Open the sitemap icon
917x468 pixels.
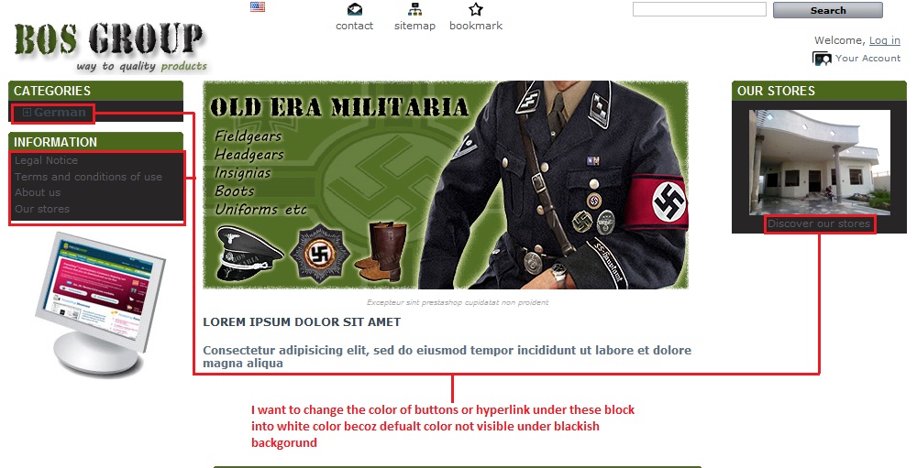414,9
